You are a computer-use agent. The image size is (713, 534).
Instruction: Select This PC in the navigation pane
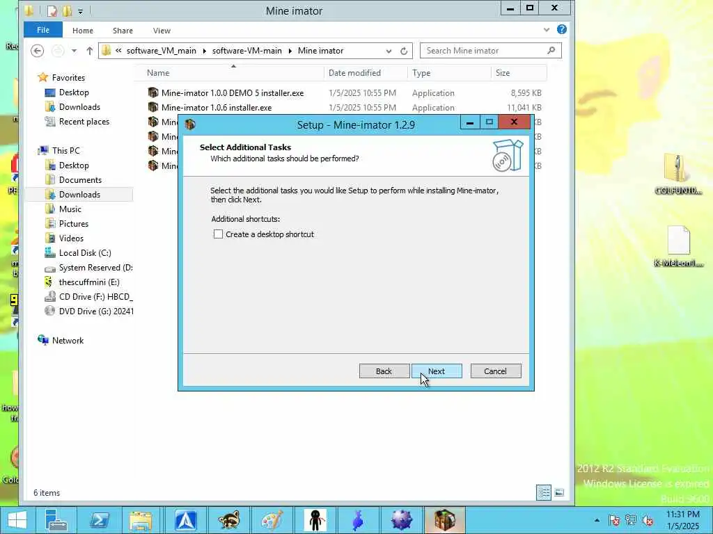(x=66, y=150)
